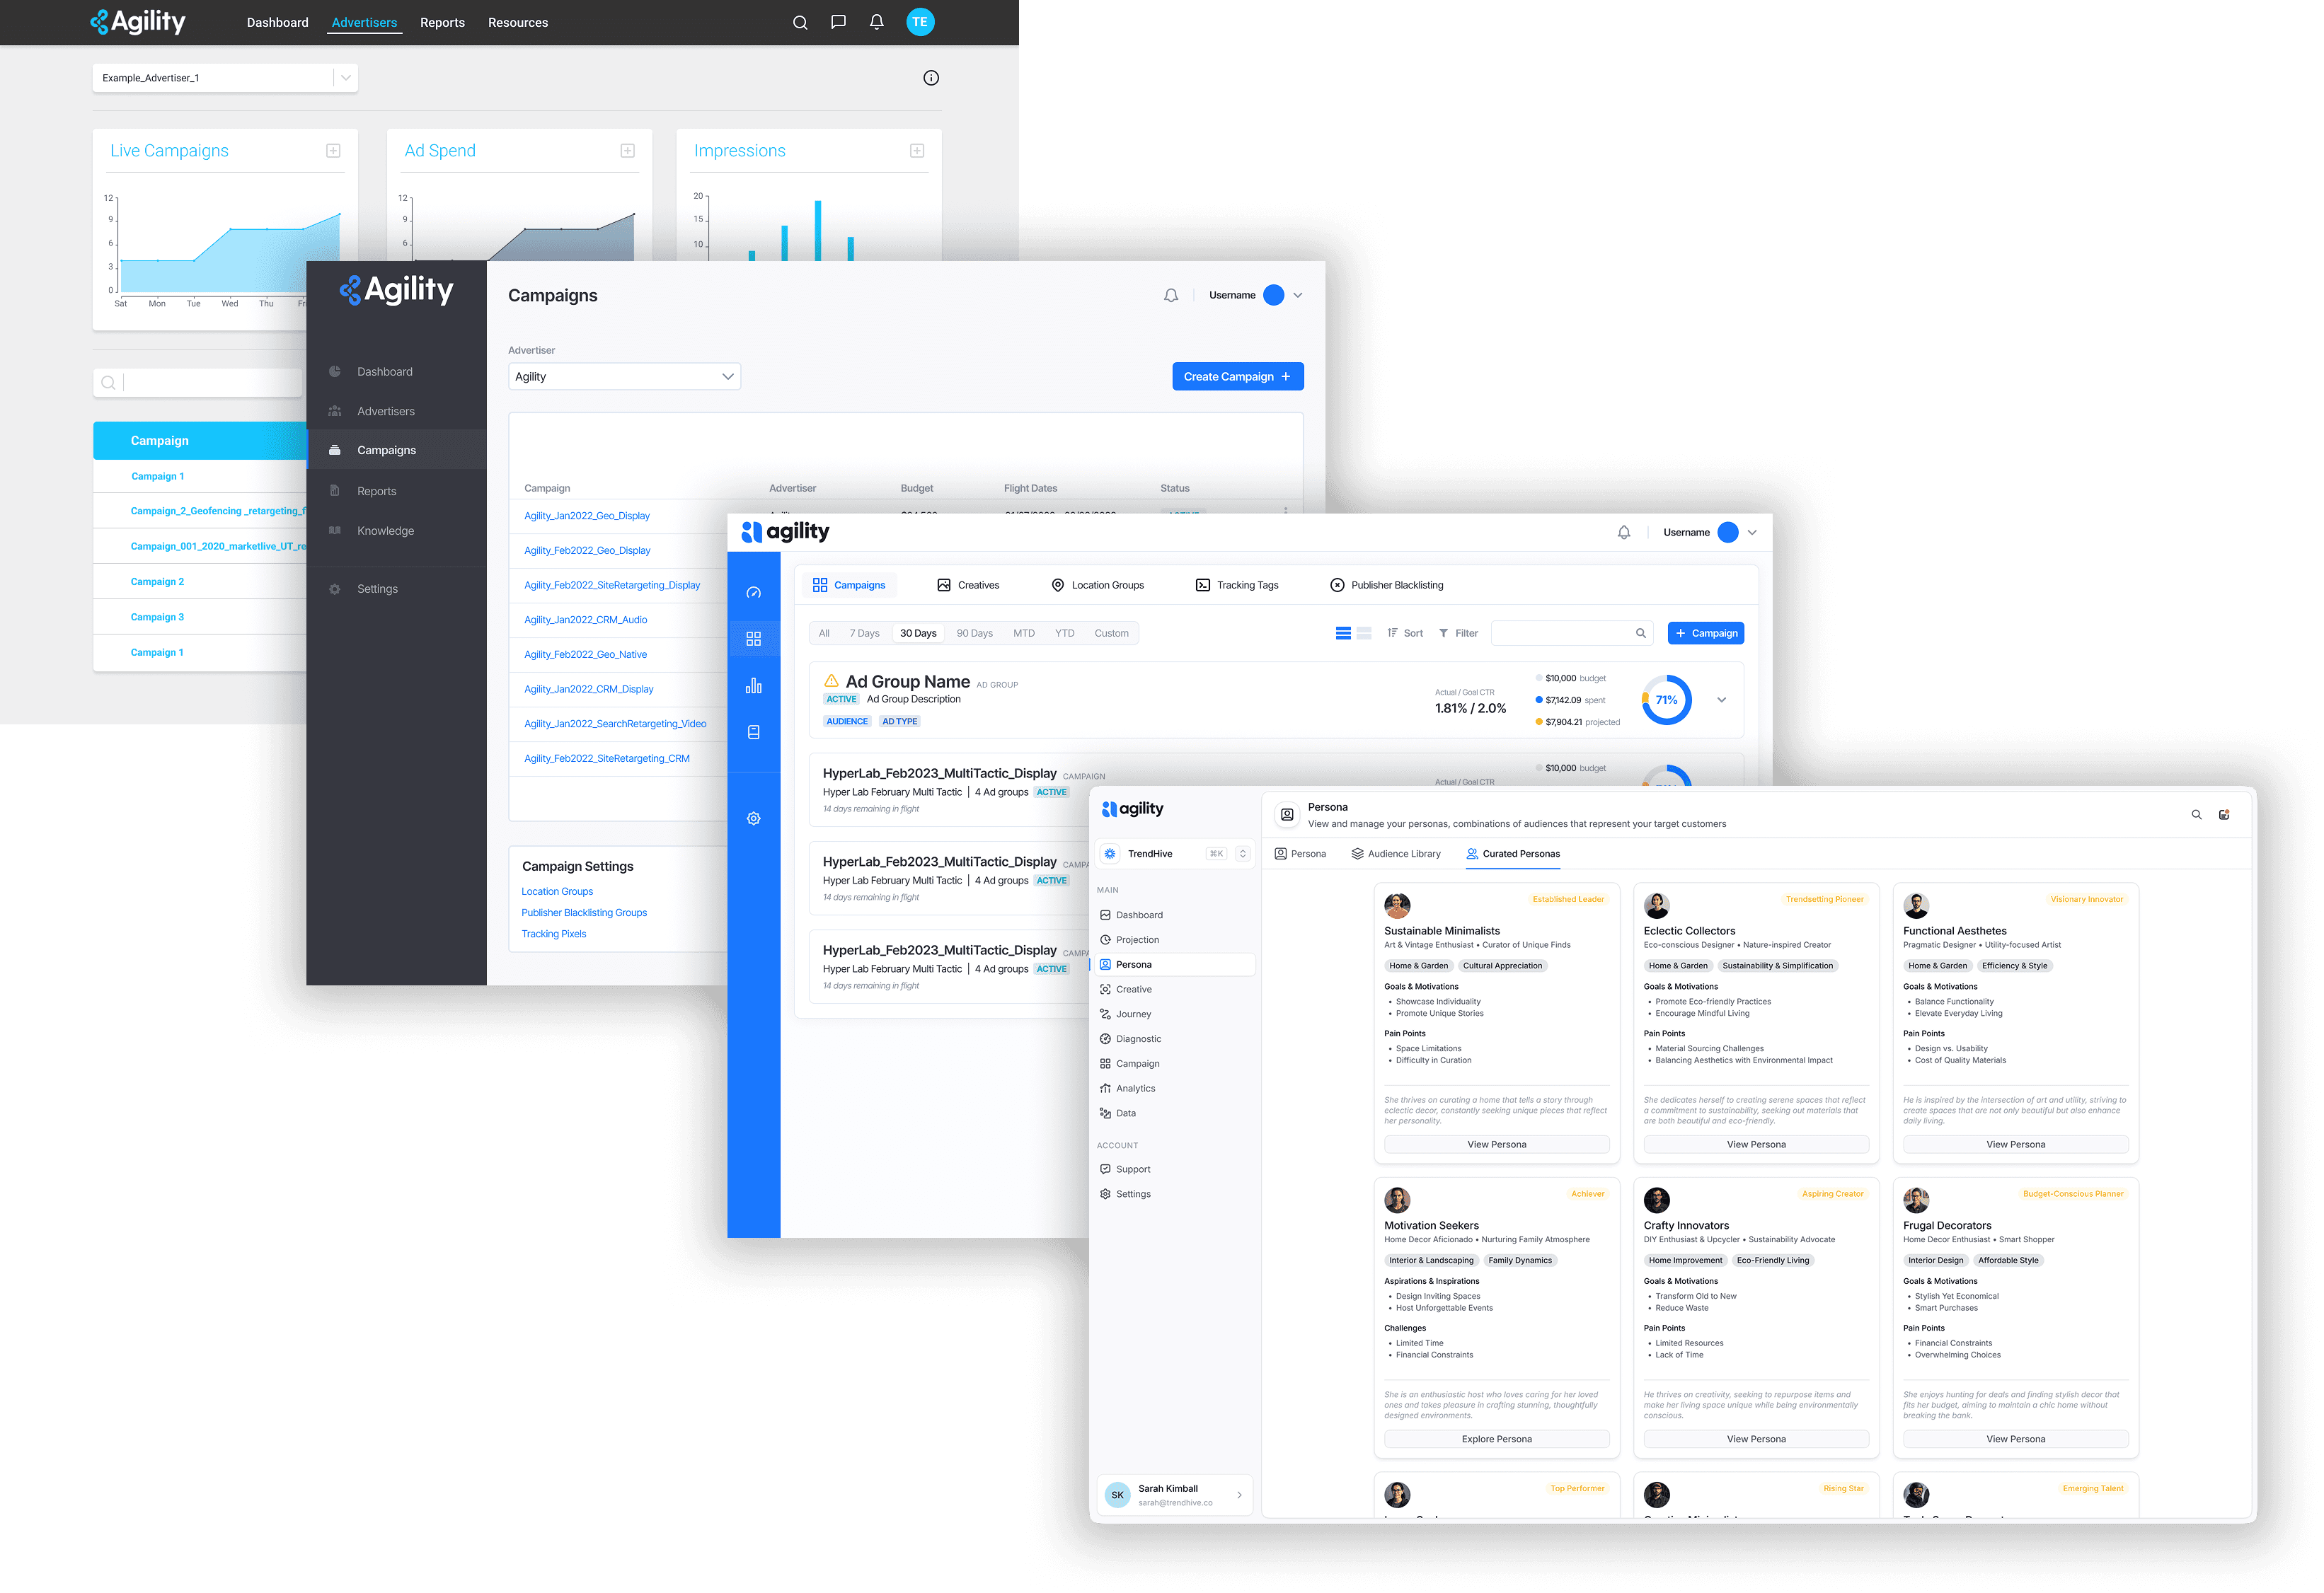Select the grid campaigns icon in the blue sidebar
The width and height of the screenshot is (2324, 1593).
(754, 639)
